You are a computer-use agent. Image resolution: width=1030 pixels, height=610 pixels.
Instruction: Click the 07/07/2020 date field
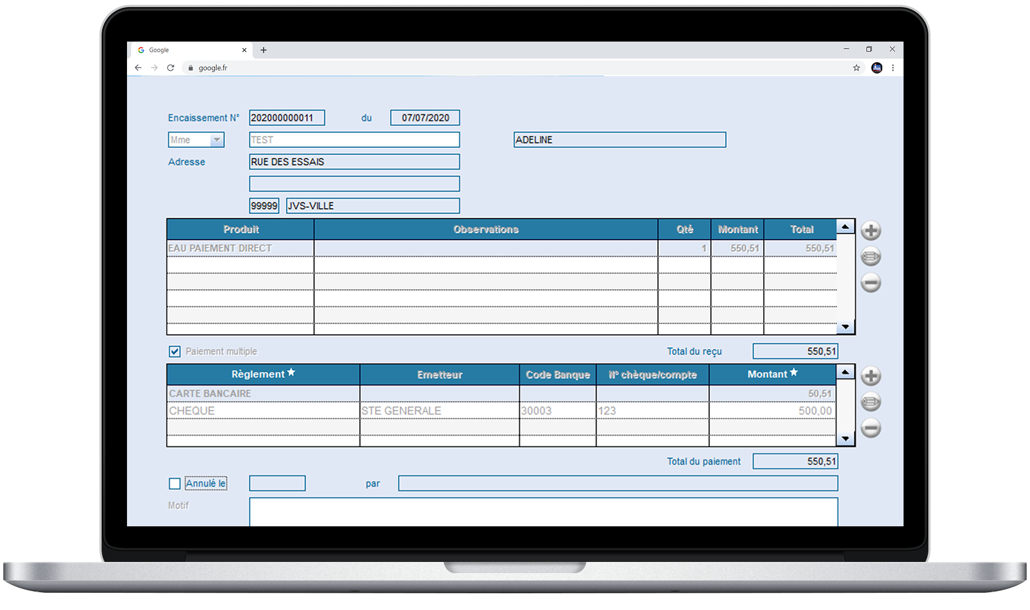point(425,118)
